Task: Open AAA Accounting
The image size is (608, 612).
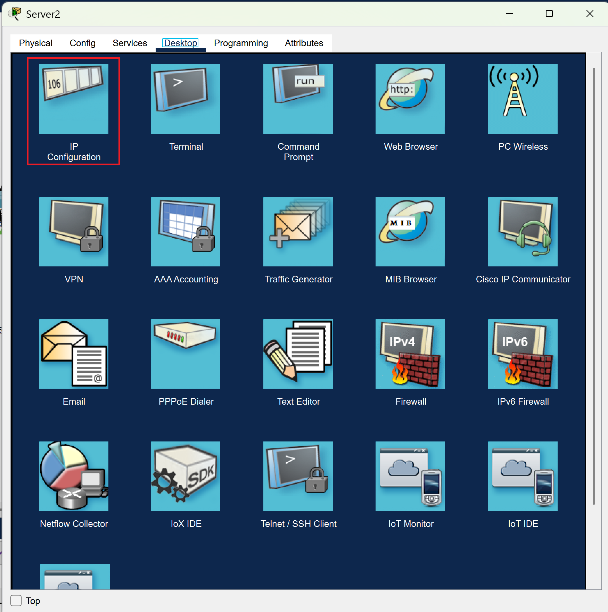Action: (186, 232)
